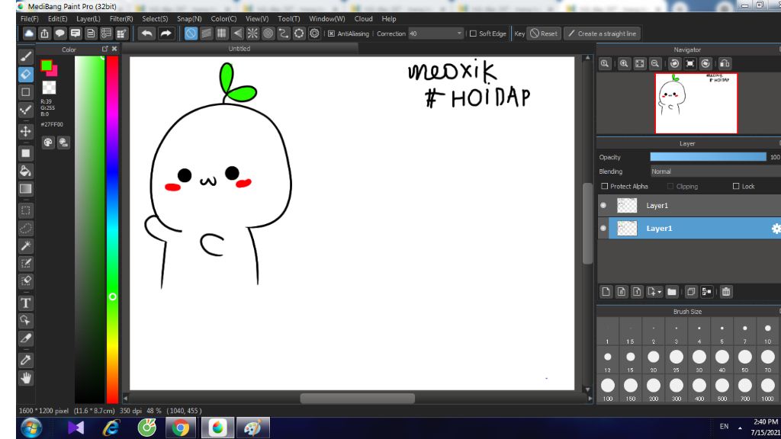Toggle the AntiAliasing checkbox

(331, 34)
